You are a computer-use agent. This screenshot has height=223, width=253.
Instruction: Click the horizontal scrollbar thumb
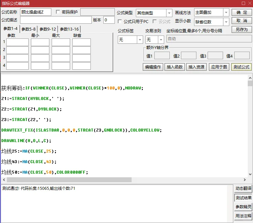[69, 180]
